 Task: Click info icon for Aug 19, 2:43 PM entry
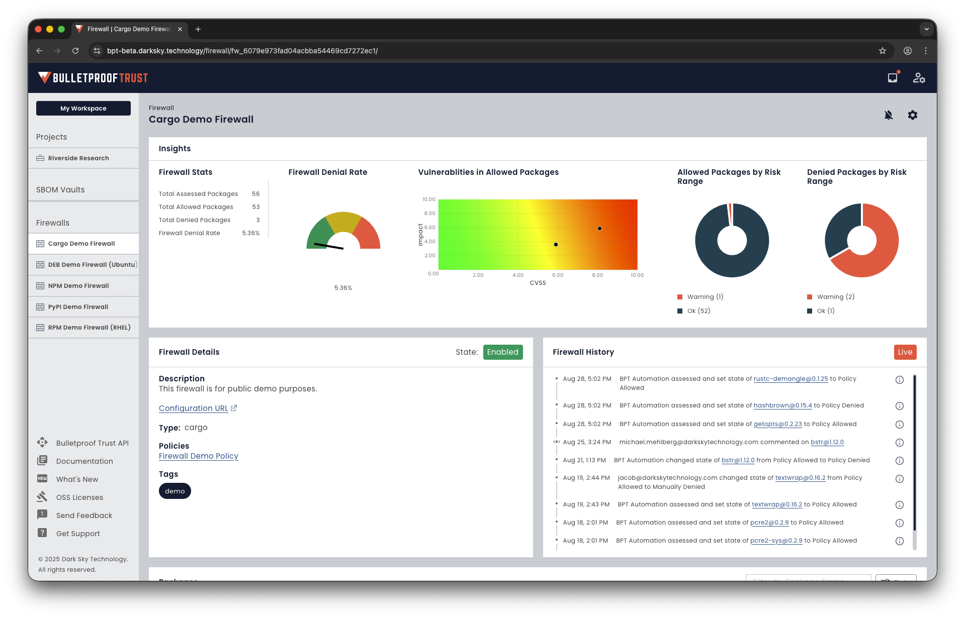(x=900, y=505)
